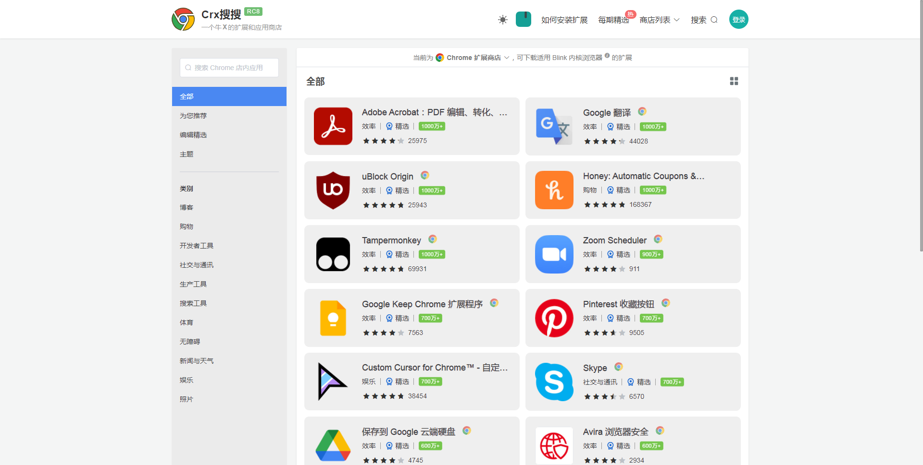The image size is (923, 465).
Task: Click 精选 badge on Skype card
Action: pyautogui.click(x=639, y=382)
